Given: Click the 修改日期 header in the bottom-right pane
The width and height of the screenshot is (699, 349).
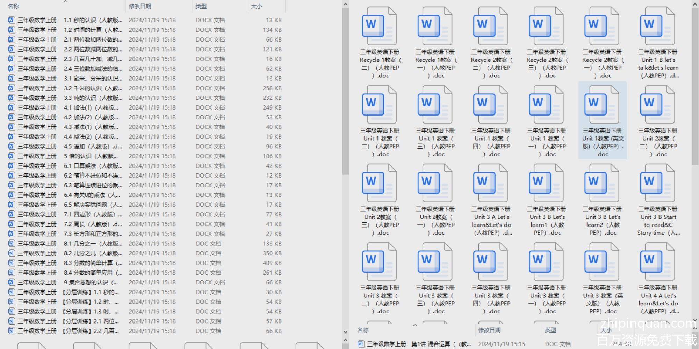Looking at the screenshot, I should click(x=489, y=330).
